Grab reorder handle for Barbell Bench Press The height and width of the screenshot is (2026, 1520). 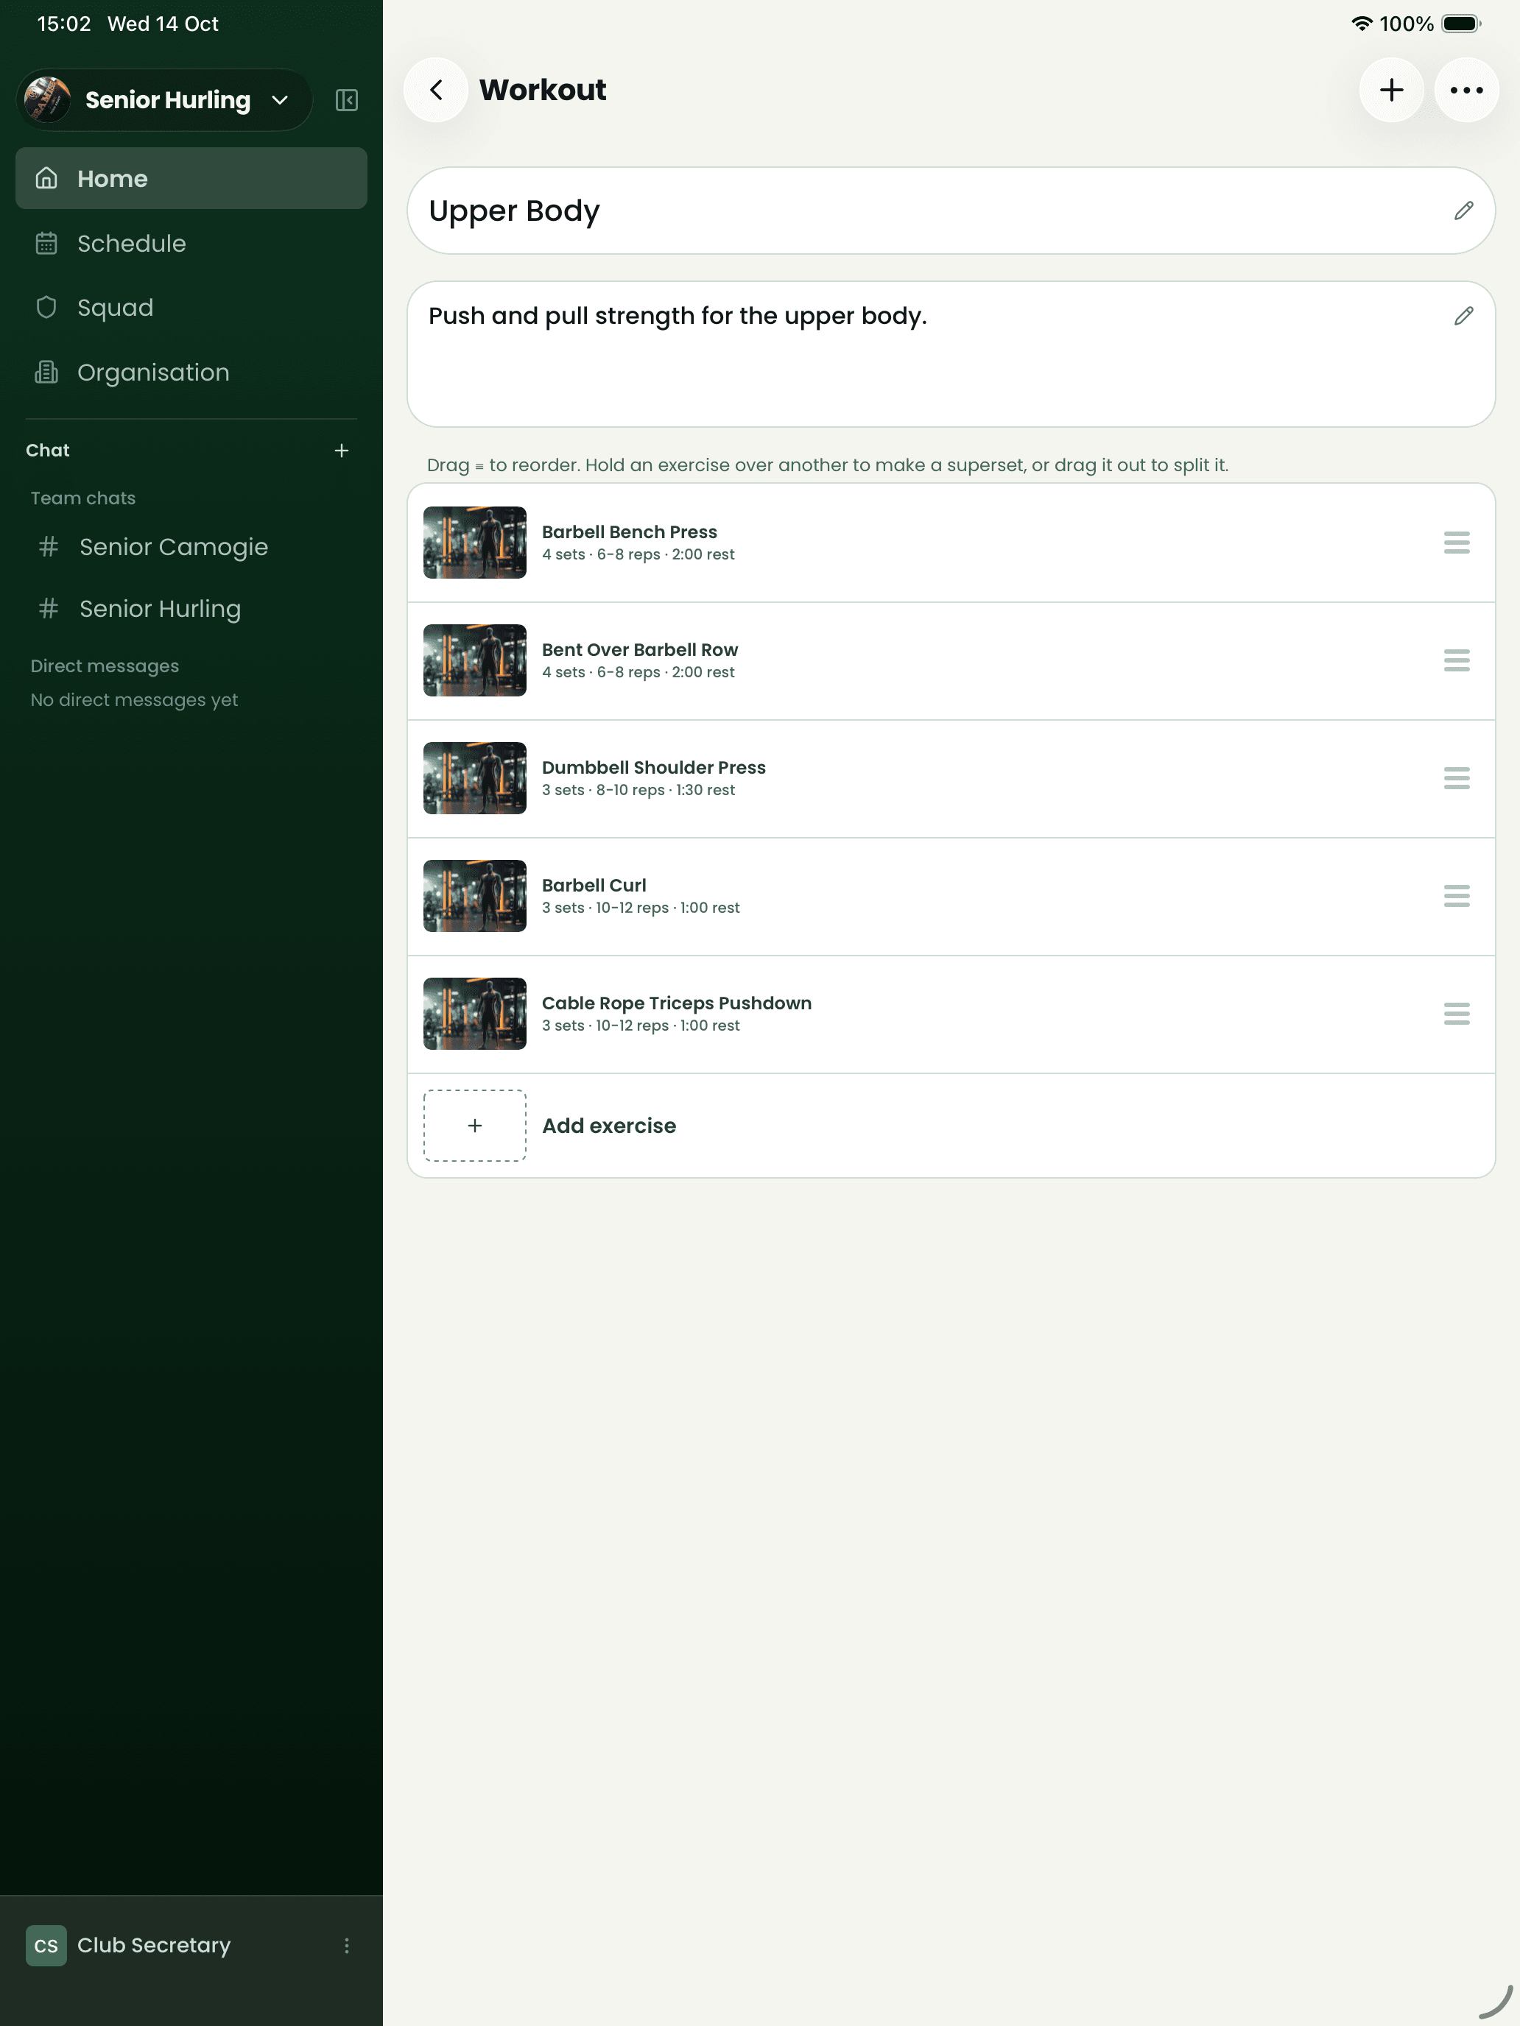click(1456, 543)
